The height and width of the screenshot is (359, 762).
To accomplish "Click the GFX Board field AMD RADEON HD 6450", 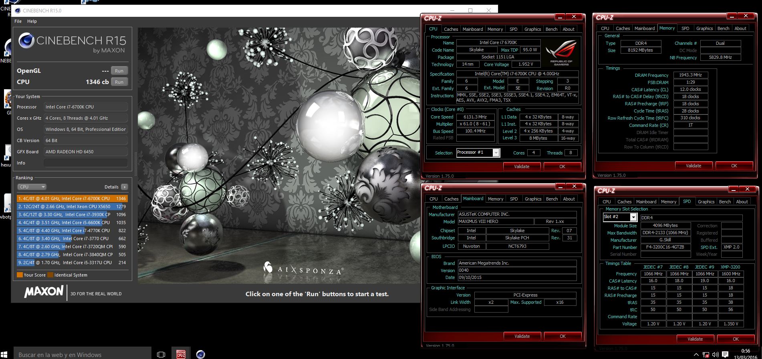I will (x=86, y=152).
